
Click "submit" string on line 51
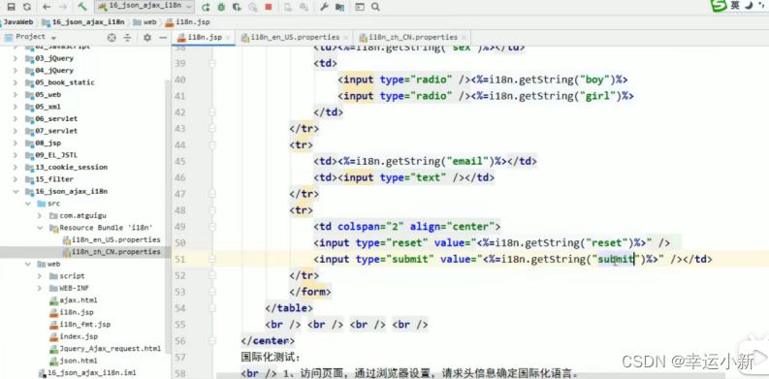pyautogui.click(x=617, y=259)
